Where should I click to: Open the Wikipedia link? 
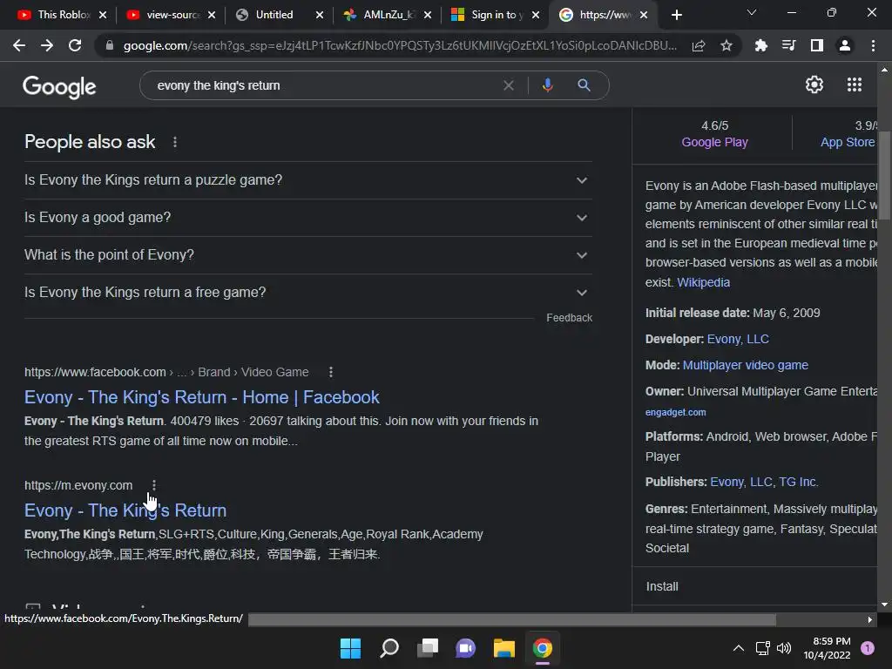(703, 282)
